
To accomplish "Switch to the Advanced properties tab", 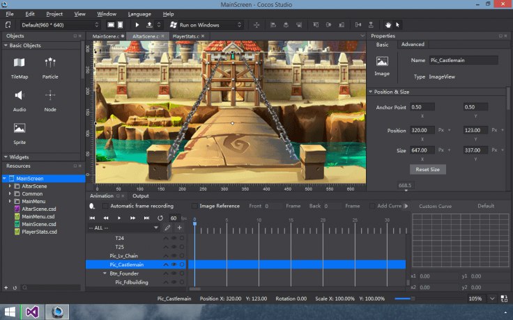I will point(413,45).
